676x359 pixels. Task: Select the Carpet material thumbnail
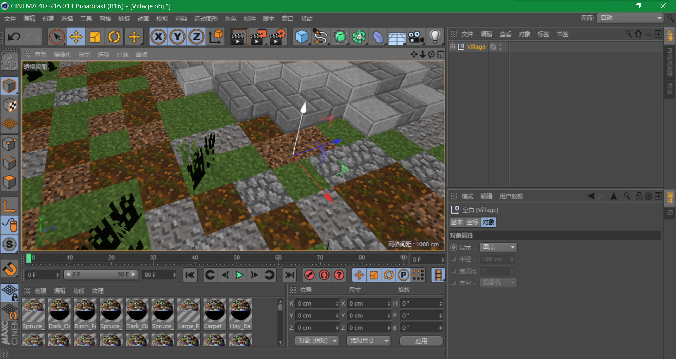tap(214, 314)
